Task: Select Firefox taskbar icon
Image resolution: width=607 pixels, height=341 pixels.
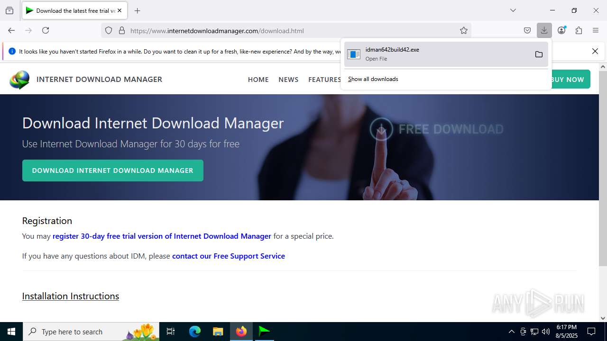Action: click(241, 332)
